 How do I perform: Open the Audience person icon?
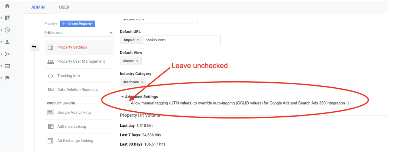click(x=7, y=42)
